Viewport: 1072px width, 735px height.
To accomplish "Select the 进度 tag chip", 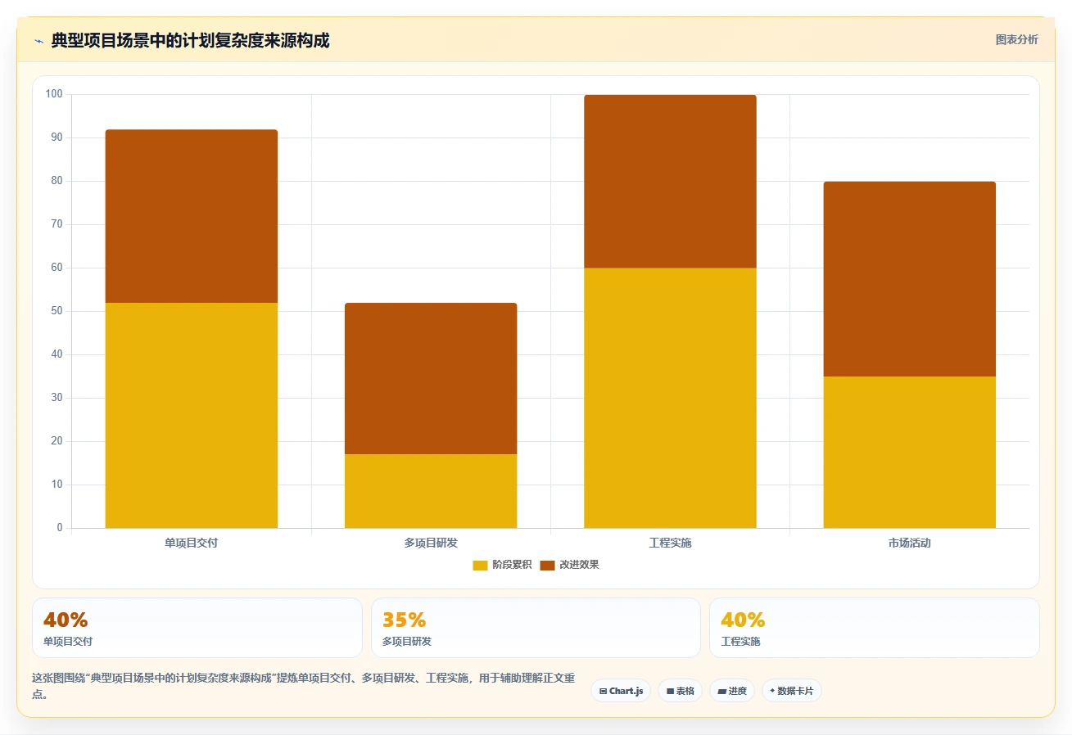I will tap(731, 691).
